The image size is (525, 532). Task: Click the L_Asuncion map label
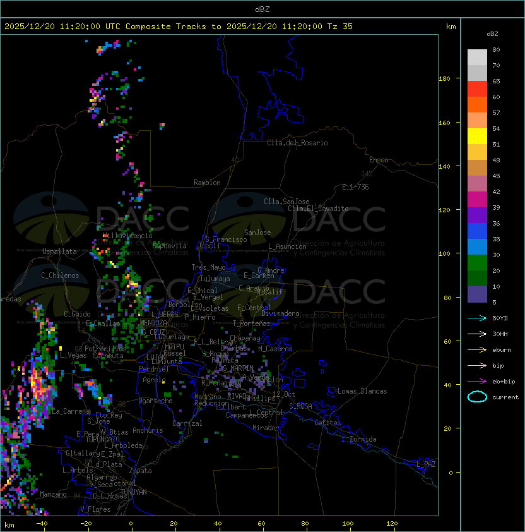click(287, 246)
